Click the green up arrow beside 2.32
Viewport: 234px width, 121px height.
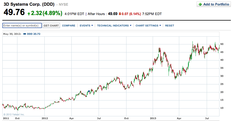click(29, 14)
